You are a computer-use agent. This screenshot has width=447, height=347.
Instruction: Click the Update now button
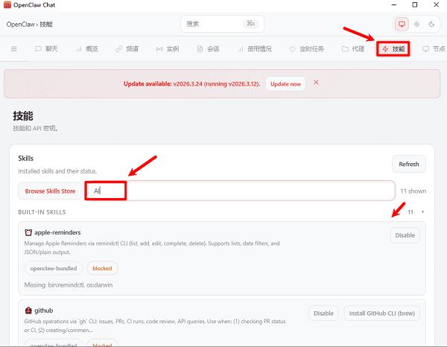[x=285, y=83]
